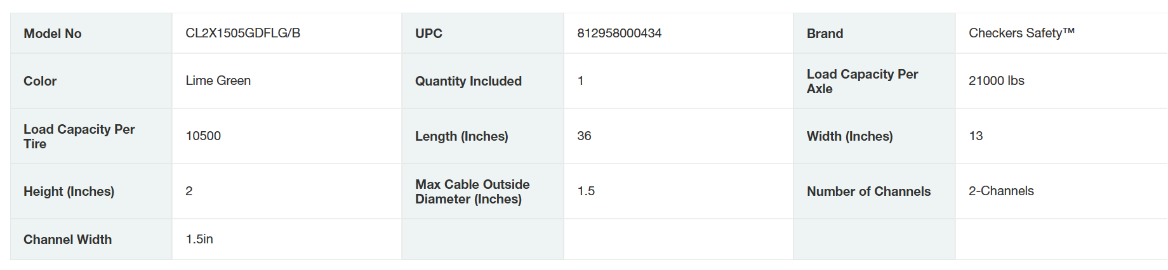Click the Length (Inches) label

tap(461, 136)
